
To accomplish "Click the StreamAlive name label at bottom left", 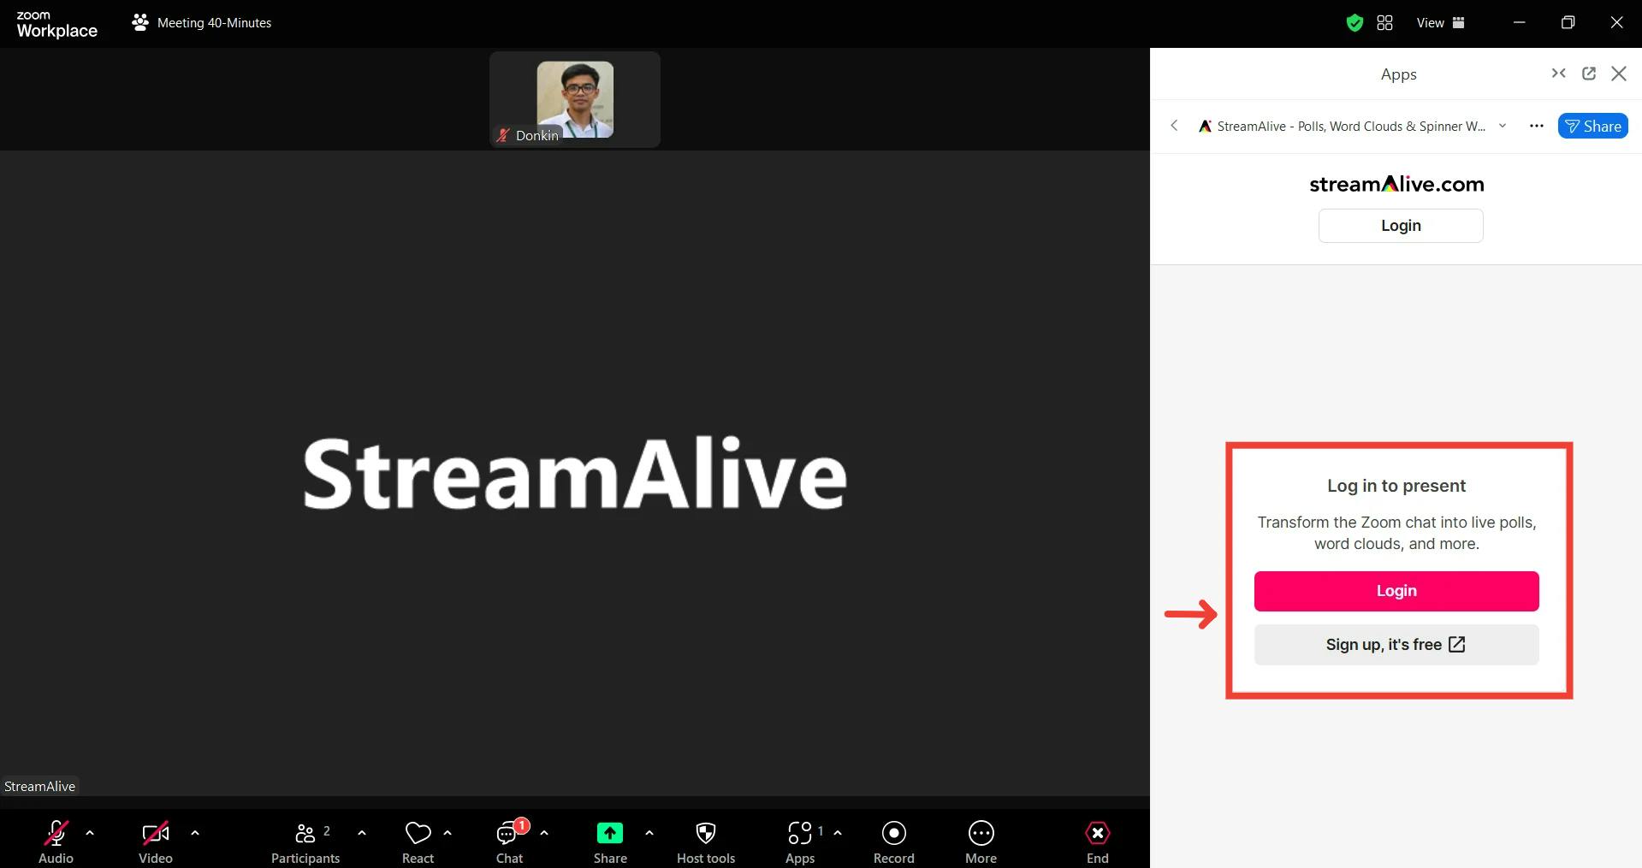I will tap(39, 786).
